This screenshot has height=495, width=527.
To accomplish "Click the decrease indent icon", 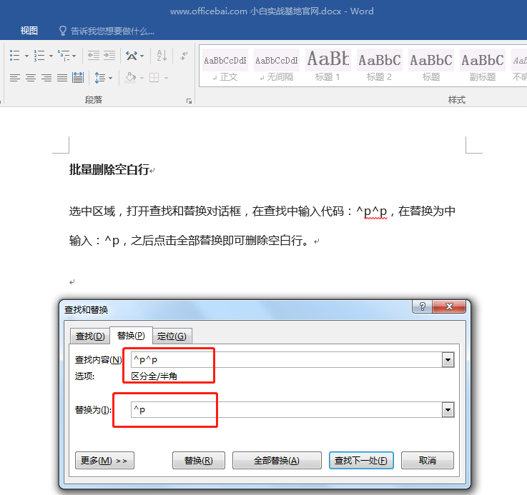I will [94, 56].
